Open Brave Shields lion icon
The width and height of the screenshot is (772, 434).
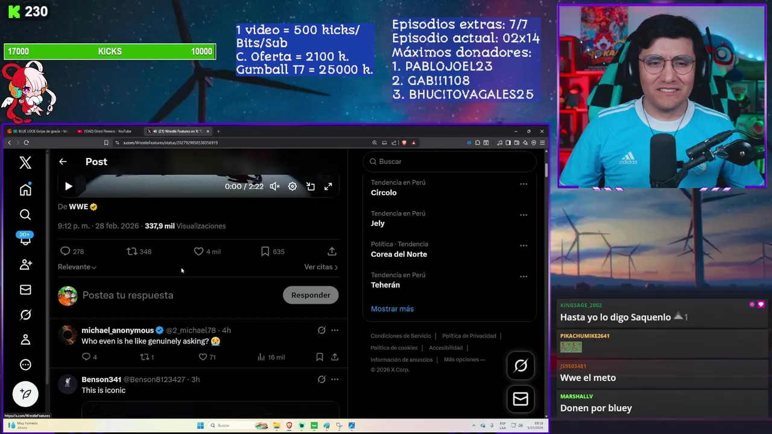click(x=404, y=143)
